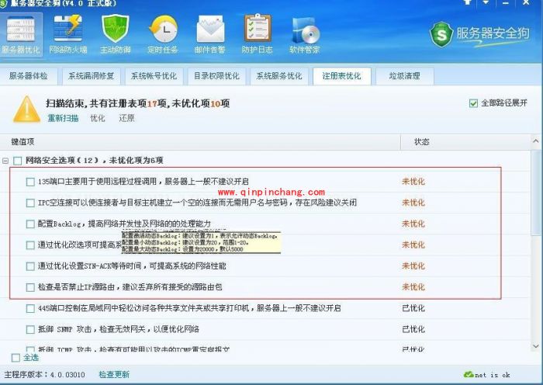Click 未优化 status of 135端口 row

[x=413, y=181]
